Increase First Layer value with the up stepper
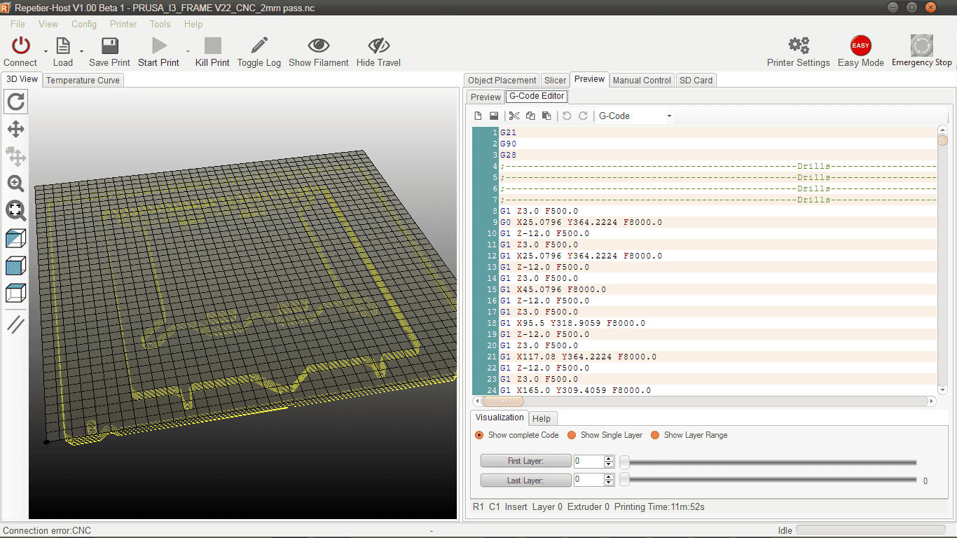 point(608,458)
